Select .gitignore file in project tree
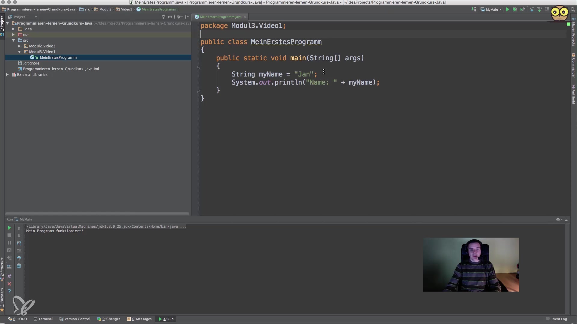 [x=31, y=63]
